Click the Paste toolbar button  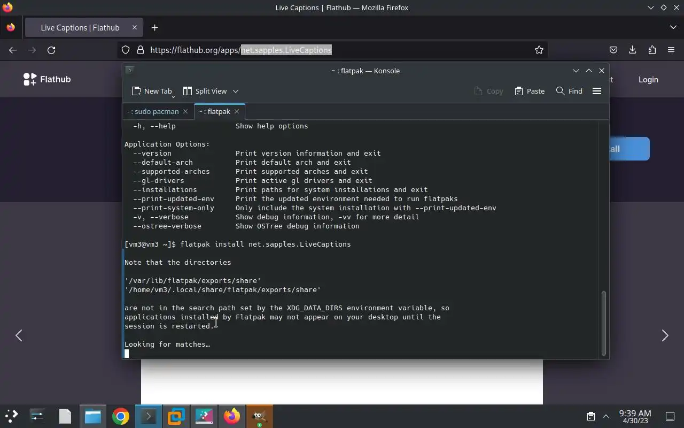pyautogui.click(x=530, y=91)
